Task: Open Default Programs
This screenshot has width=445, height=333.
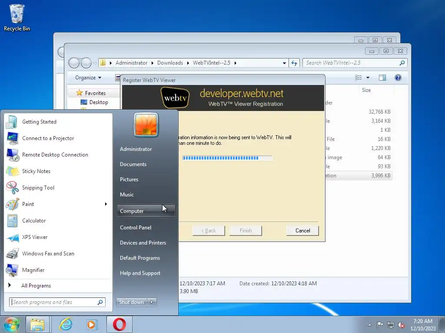Action: click(139, 258)
